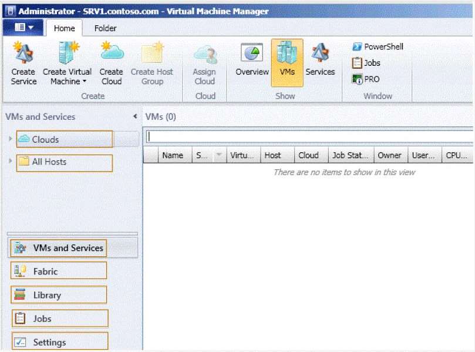Screen dimensions: 475x352
Task: Click the Create Cloud icon
Action: [x=112, y=51]
